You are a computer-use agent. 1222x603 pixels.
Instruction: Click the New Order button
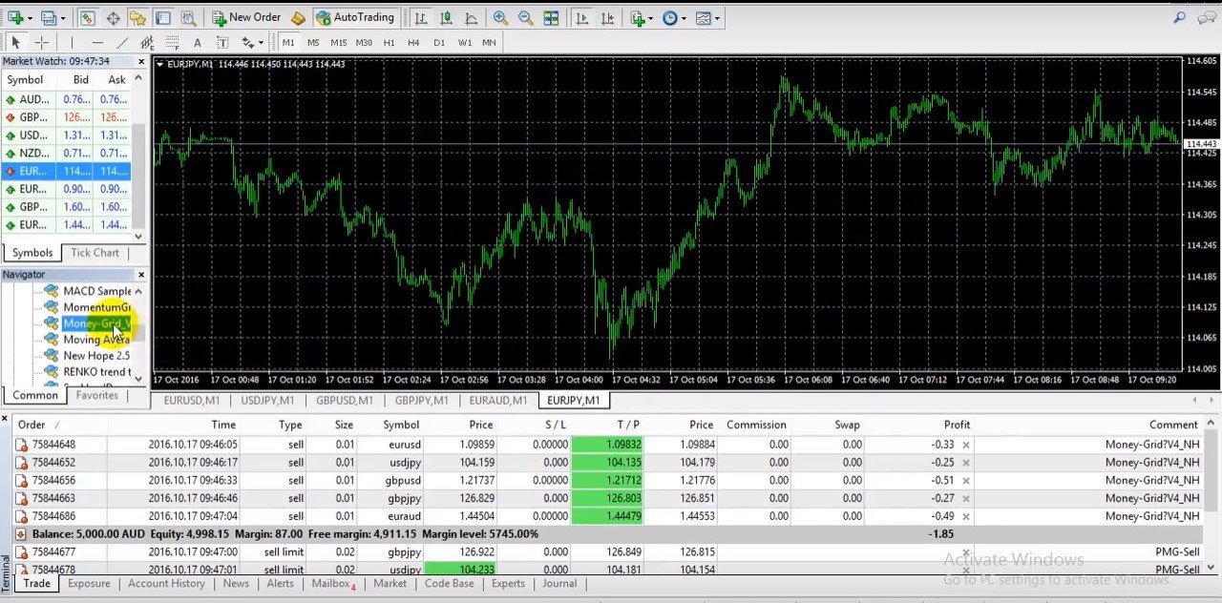[246, 17]
